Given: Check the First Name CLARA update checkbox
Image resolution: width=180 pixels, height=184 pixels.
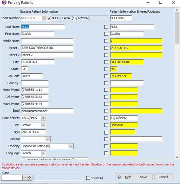Looking at the screenshot, I should point(106,34).
